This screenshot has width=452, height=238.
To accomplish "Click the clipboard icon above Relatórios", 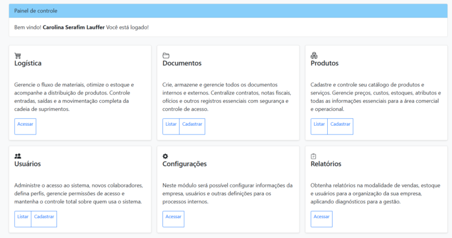I will pos(314,156).
